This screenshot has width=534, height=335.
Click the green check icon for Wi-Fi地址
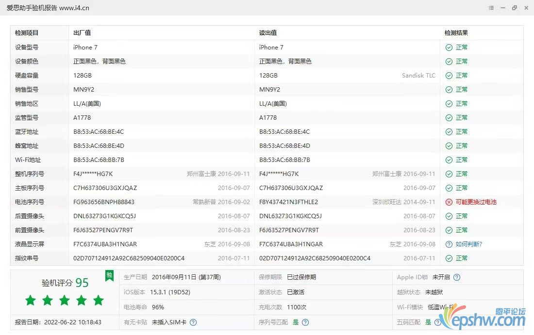(x=449, y=160)
